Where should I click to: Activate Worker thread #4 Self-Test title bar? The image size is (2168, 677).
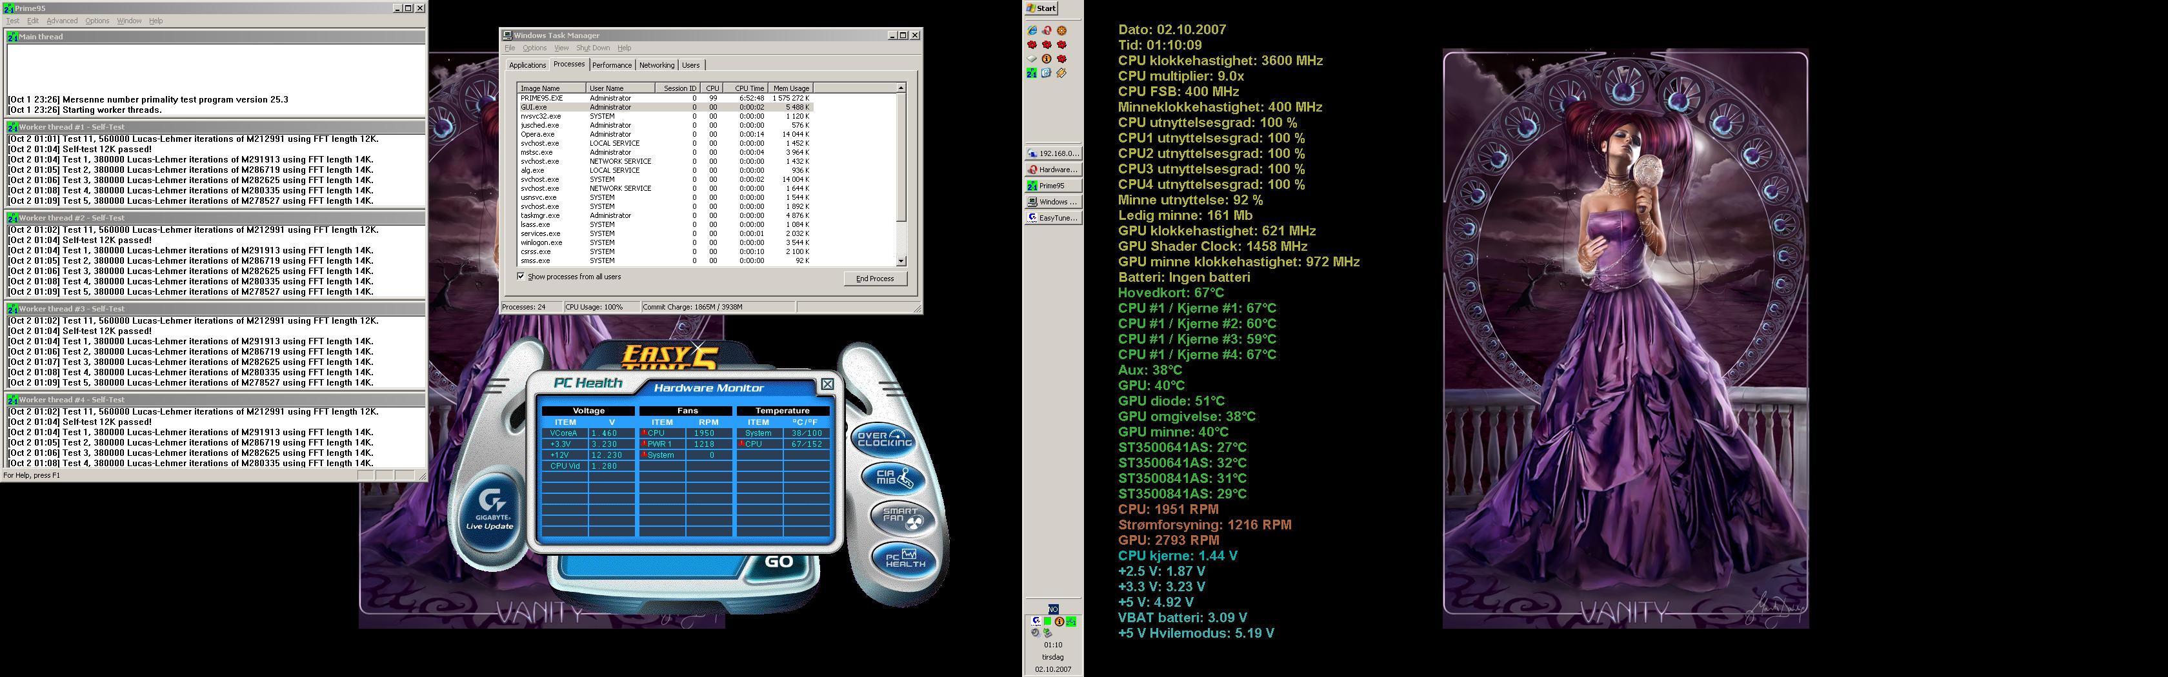(x=215, y=400)
